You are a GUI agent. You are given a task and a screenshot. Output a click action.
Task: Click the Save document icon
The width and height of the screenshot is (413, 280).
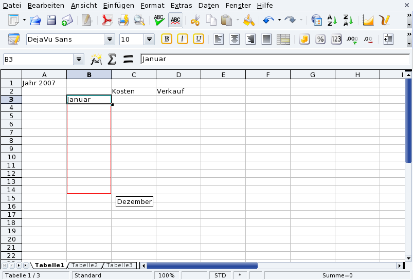point(51,21)
